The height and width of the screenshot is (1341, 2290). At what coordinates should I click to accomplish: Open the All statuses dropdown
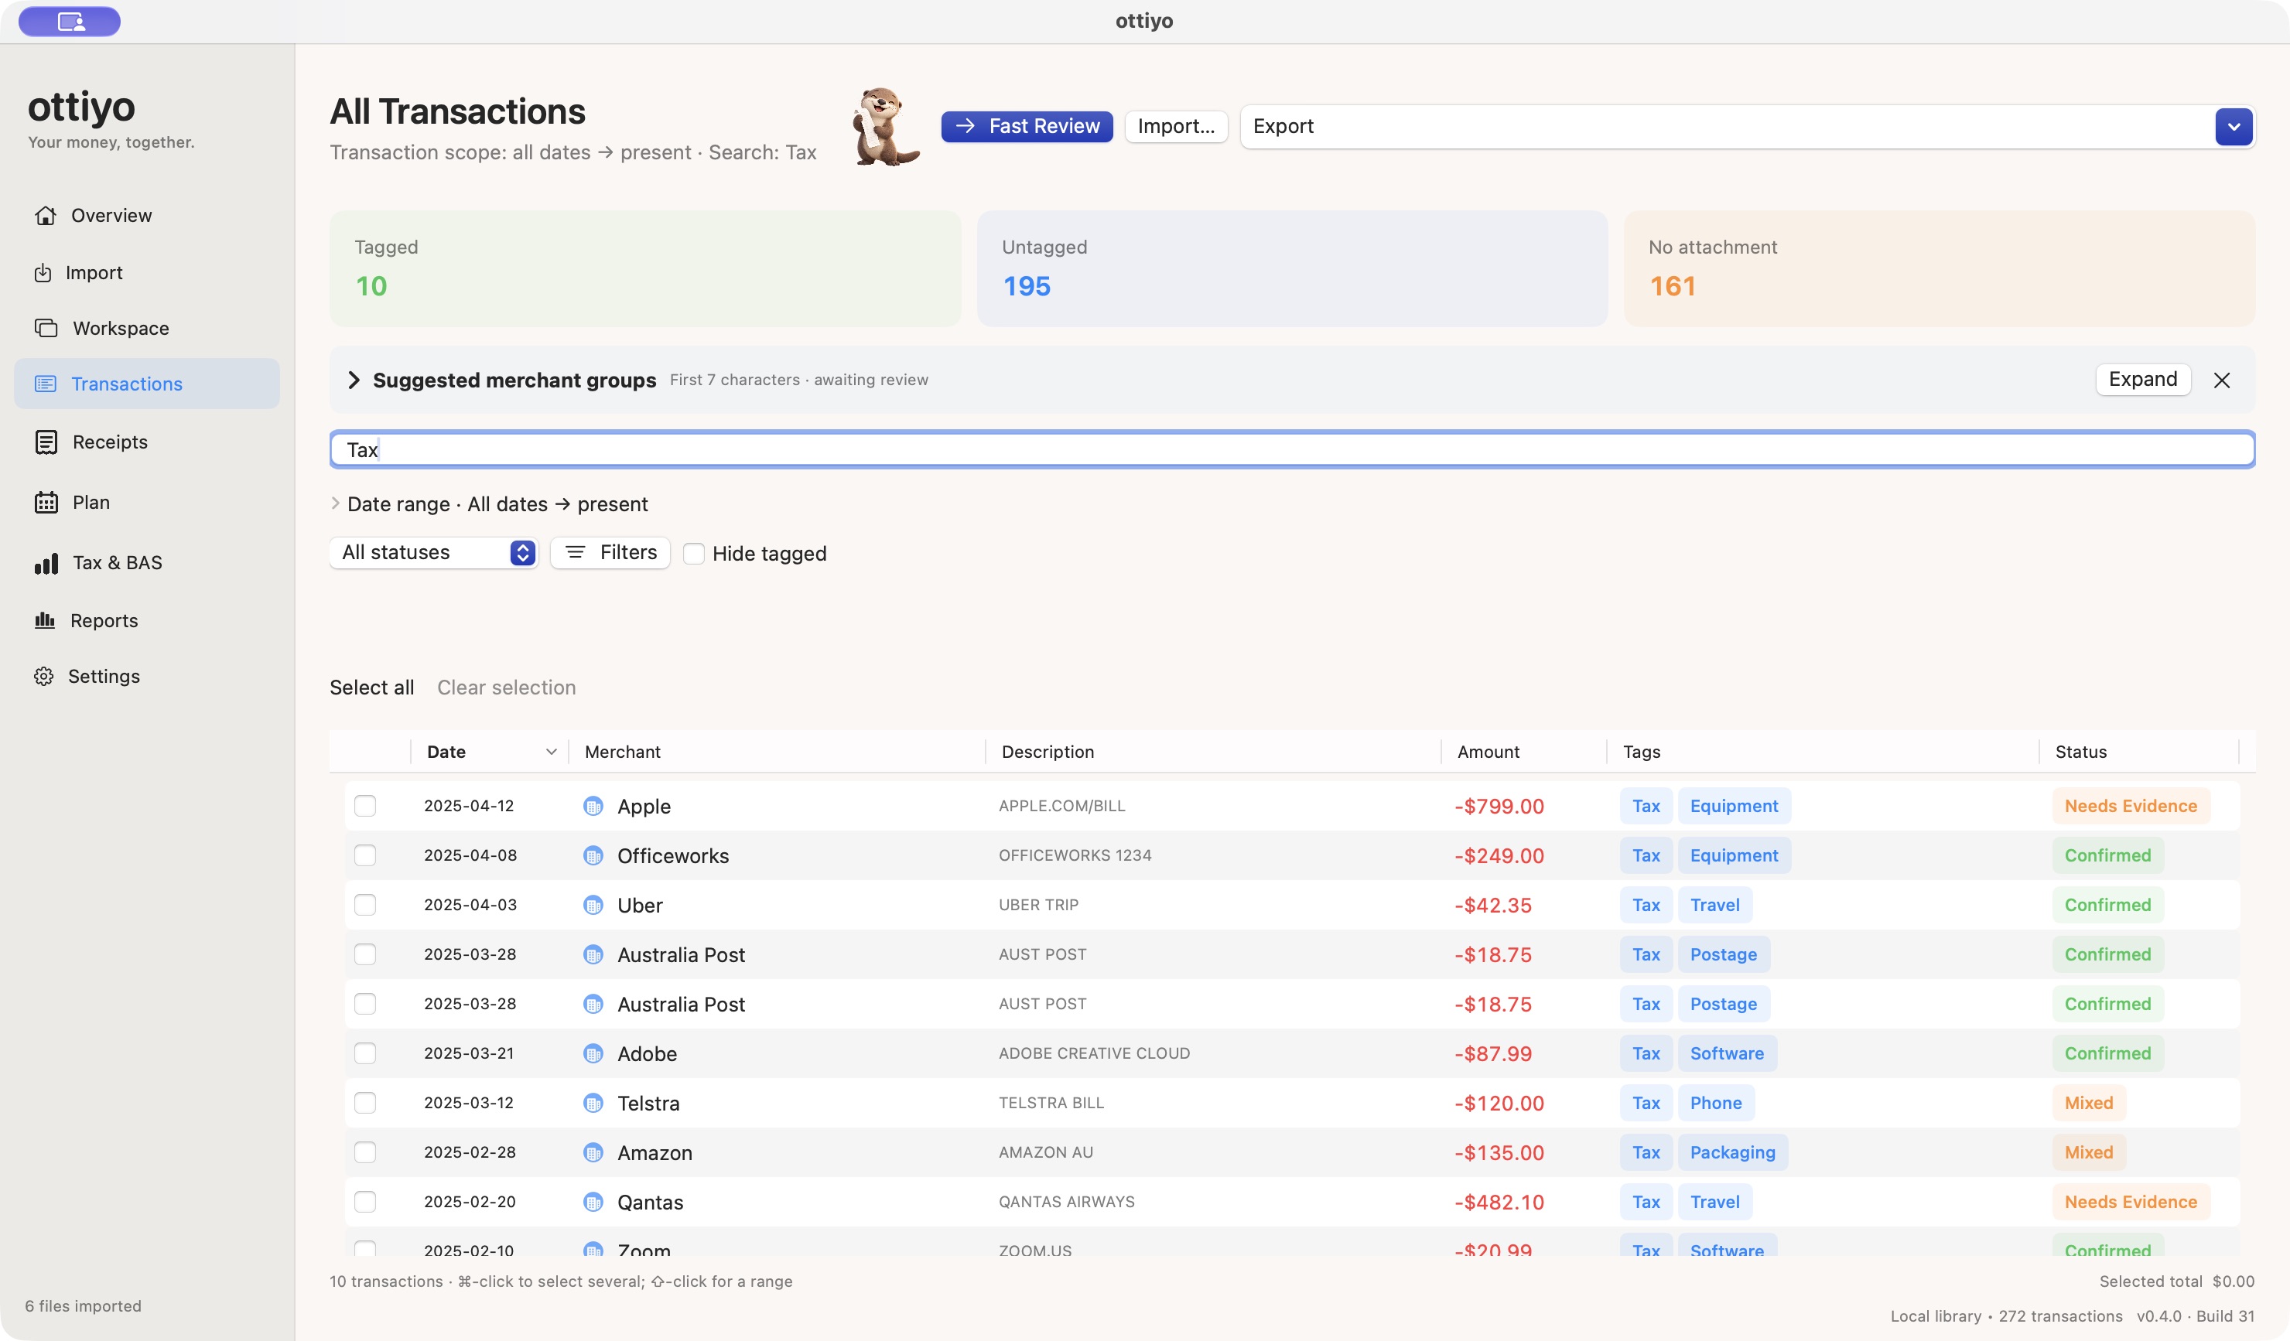pyautogui.click(x=433, y=552)
